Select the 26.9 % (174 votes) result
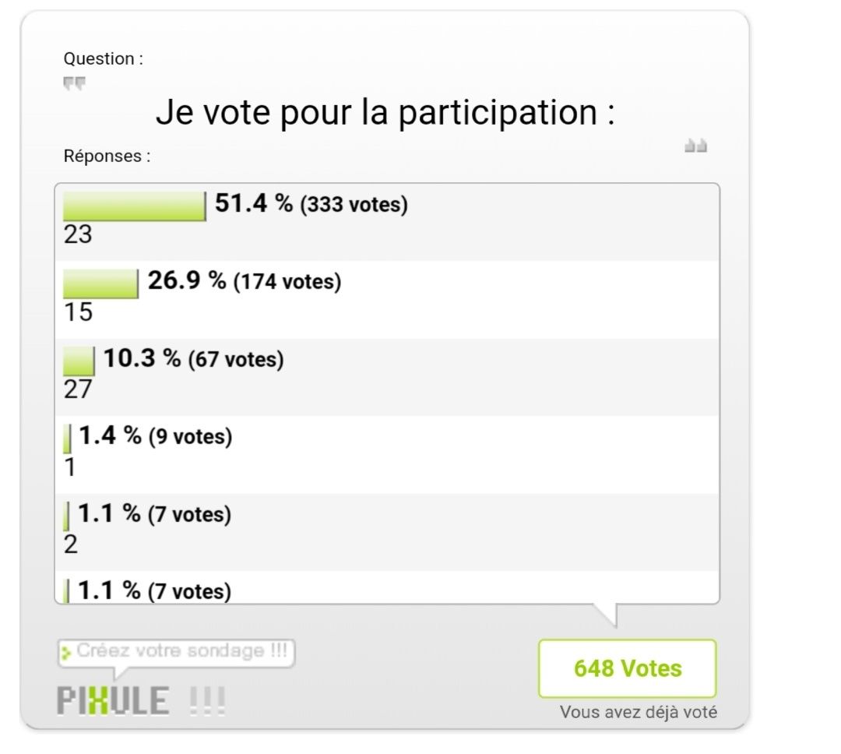This screenshot has width=841, height=754. (245, 281)
